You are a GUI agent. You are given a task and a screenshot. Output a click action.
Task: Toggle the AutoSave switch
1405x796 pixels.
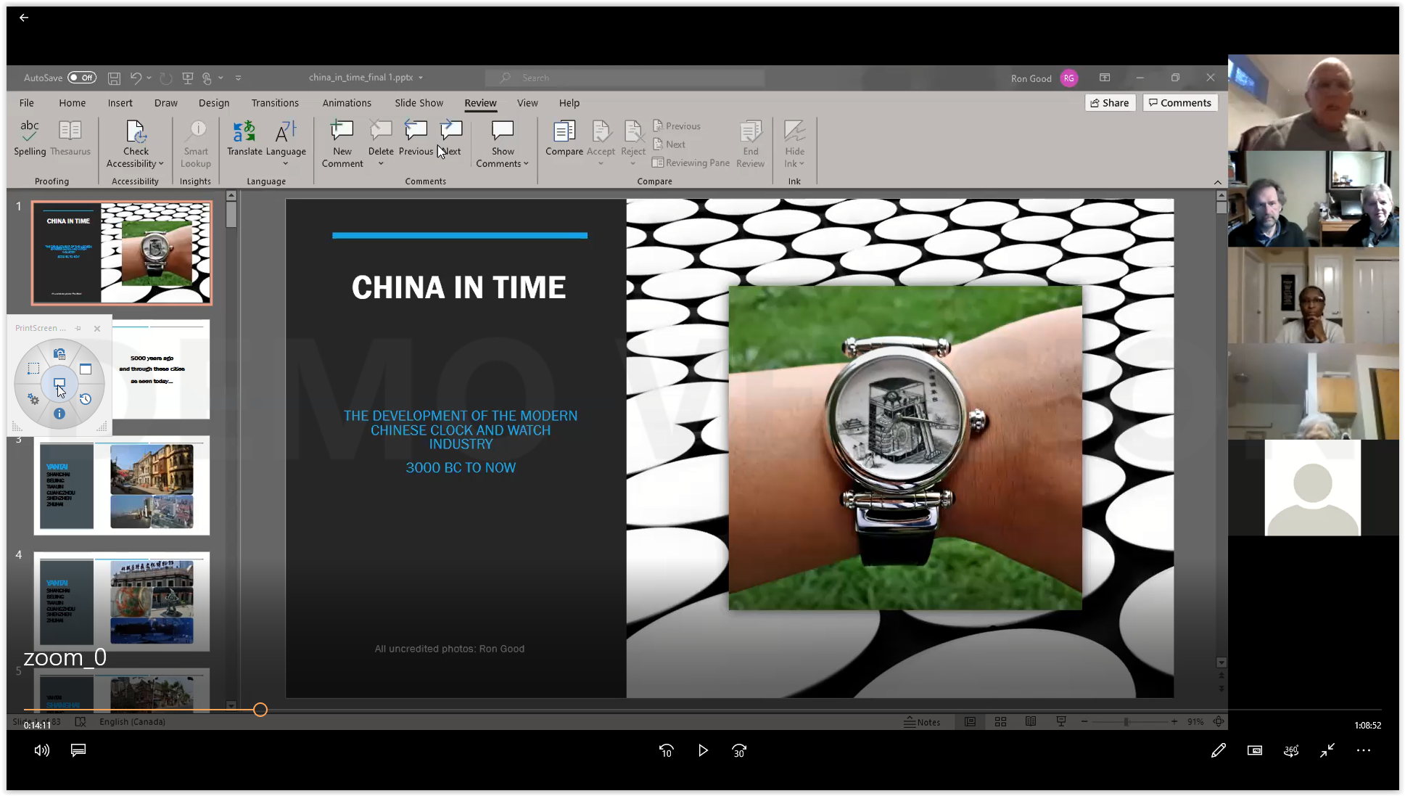pyautogui.click(x=82, y=78)
